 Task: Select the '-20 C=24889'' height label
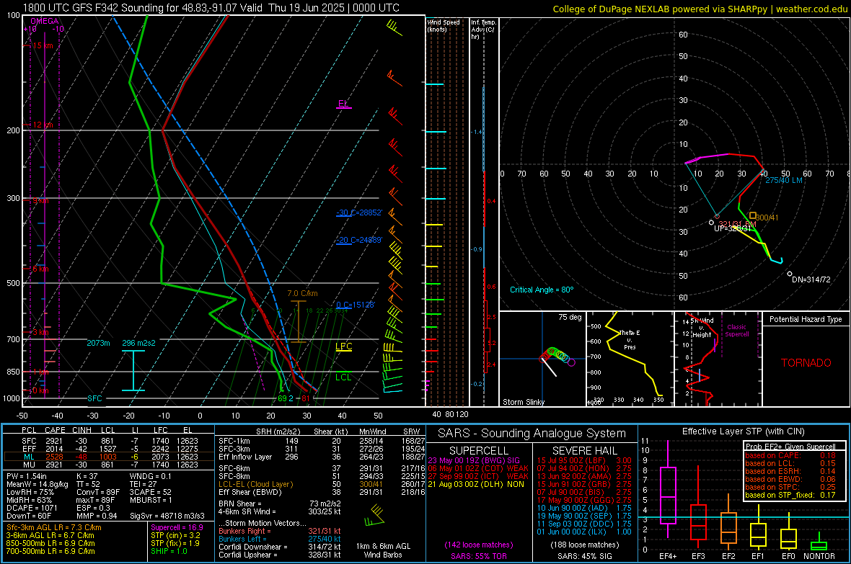tap(359, 240)
